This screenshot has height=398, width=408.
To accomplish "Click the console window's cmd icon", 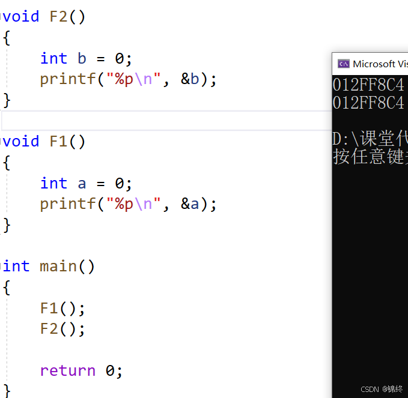I will [344, 64].
